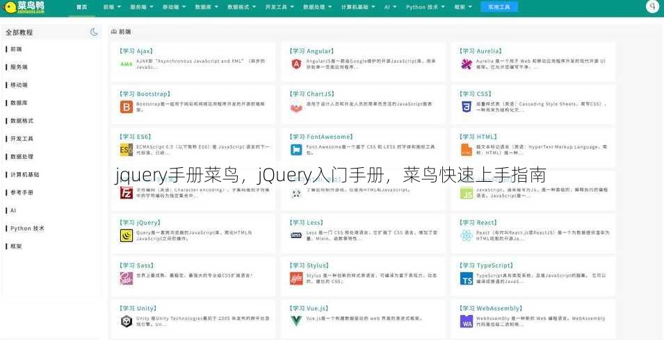Open the 【学习 jQuery】 title link
The image size is (664, 340).
tap(140, 223)
